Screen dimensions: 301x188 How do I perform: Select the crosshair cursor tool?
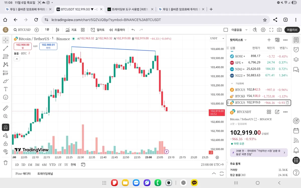pos(6,40)
